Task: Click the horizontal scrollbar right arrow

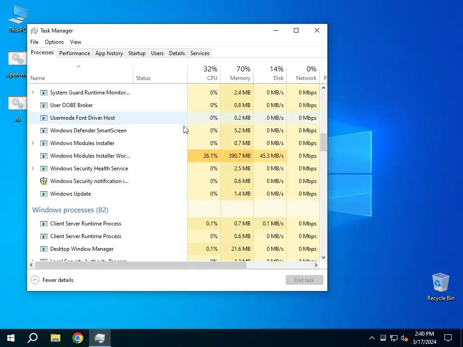Action: tap(316, 265)
